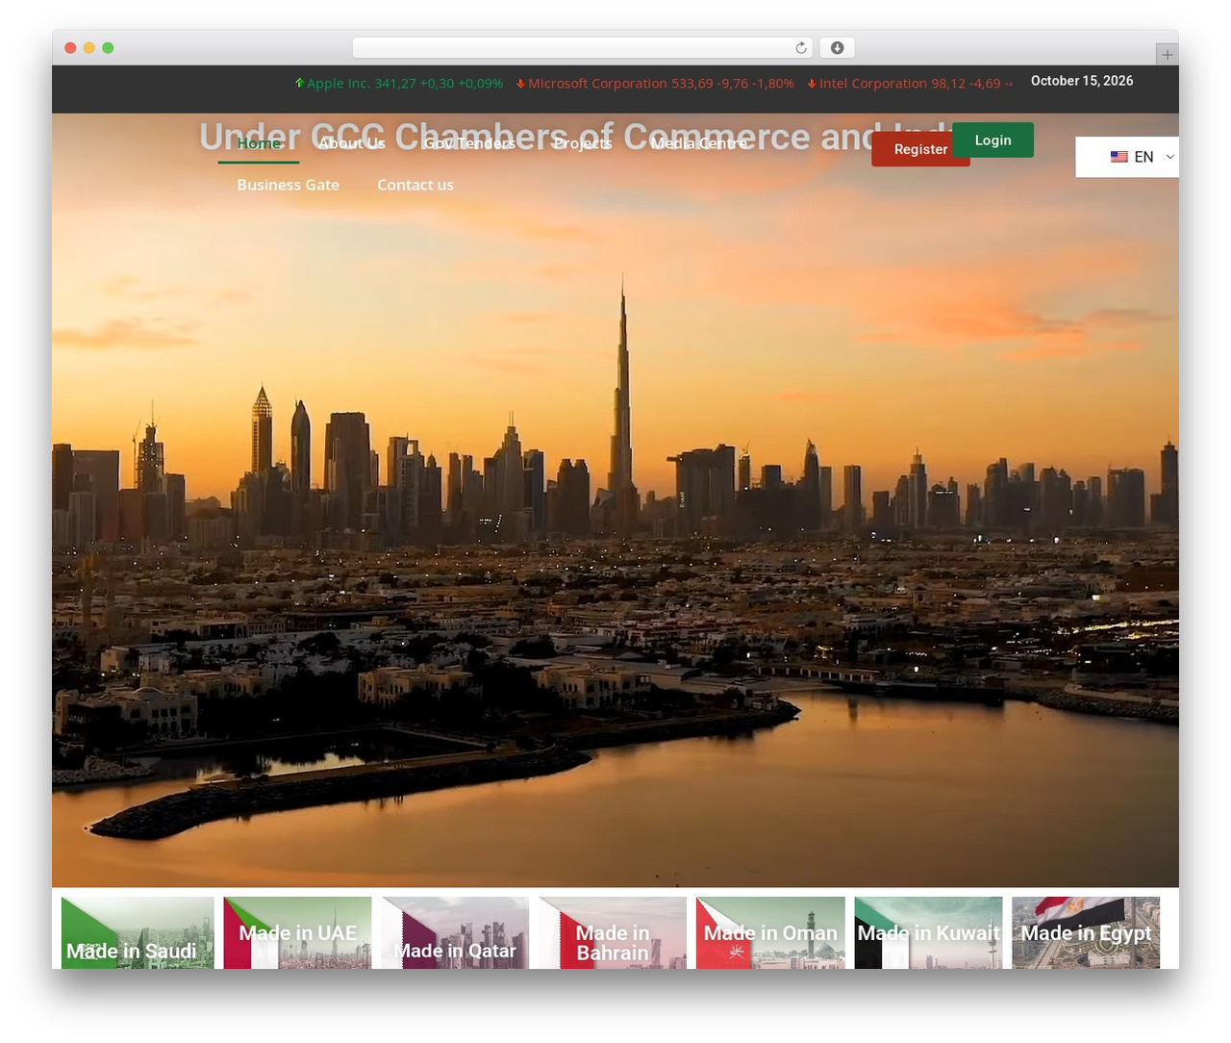Viewport: 1231px width, 1043px height.
Task: Open the Gov Tenders menu
Action: click(x=469, y=143)
